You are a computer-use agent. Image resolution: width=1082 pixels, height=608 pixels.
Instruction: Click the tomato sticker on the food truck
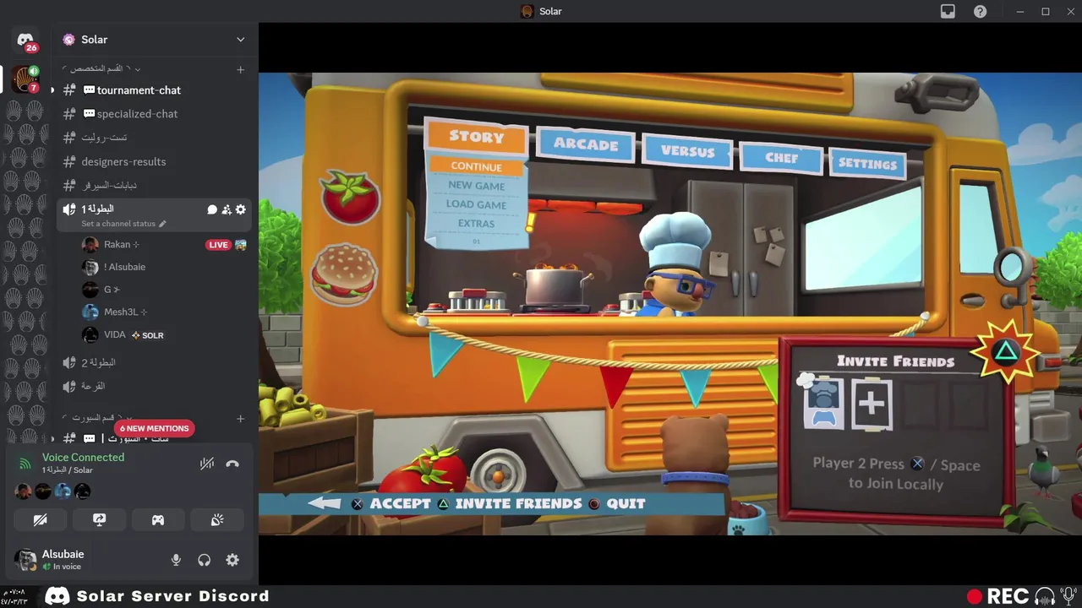pos(350,197)
